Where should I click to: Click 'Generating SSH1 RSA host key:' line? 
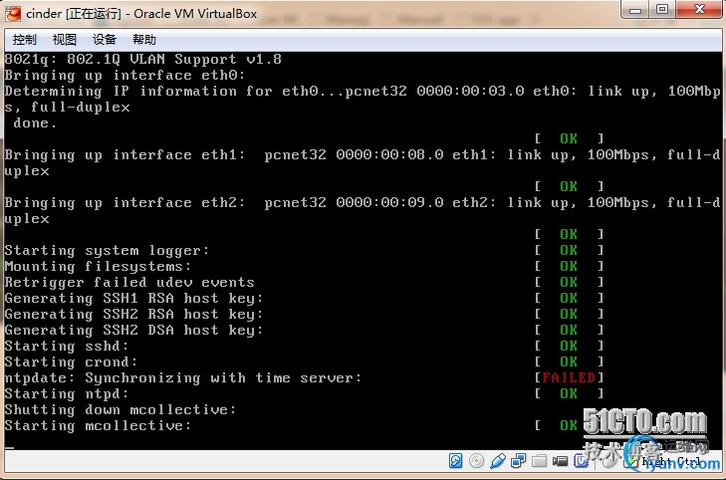[x=133, y=298]
